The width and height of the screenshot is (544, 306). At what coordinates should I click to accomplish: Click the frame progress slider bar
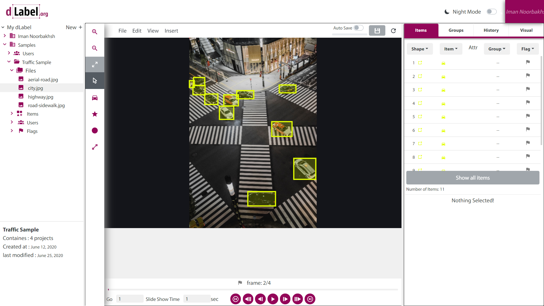253,290
